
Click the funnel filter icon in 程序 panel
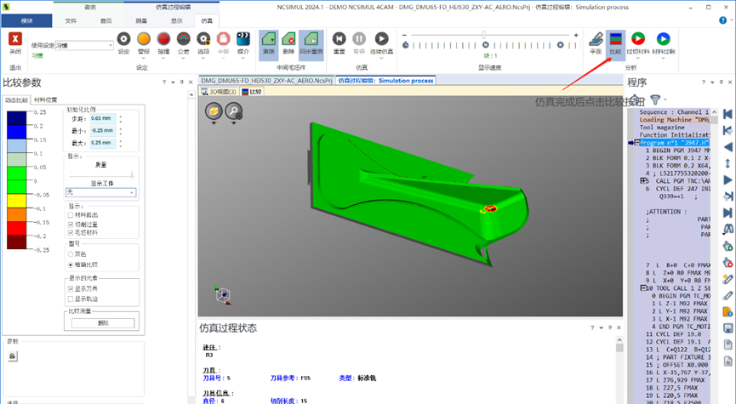tap(655, 99)
